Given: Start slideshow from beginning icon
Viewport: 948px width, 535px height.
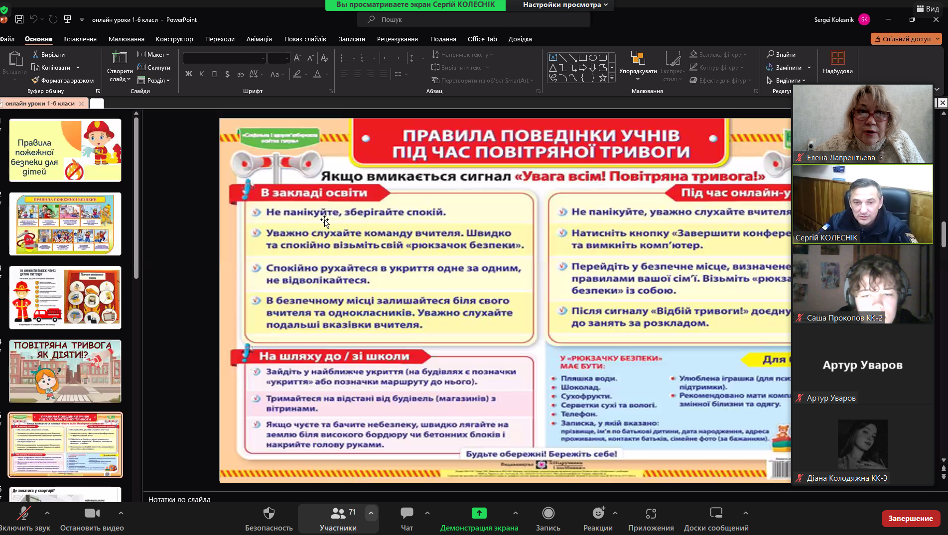Looking at the screenshot, I should click(68, 19).
